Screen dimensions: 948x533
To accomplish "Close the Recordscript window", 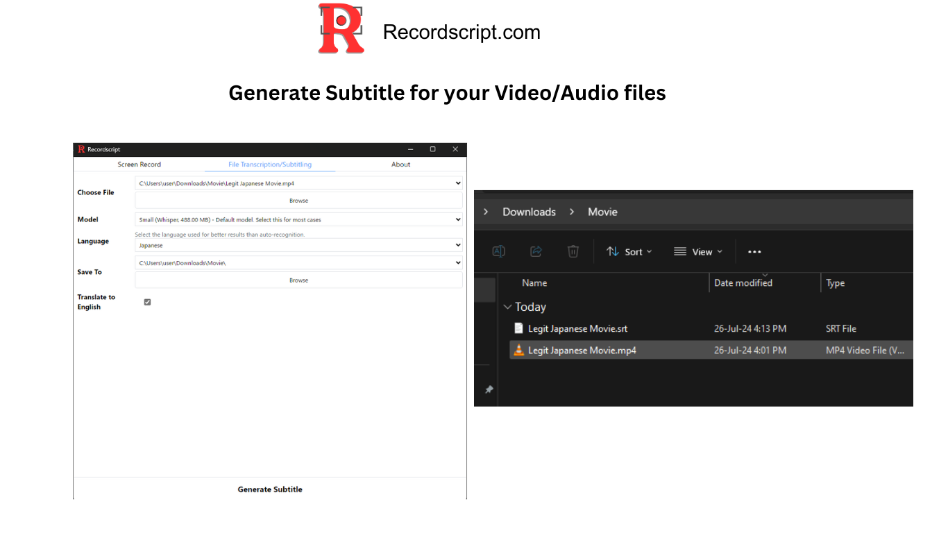I will [455, 149].
